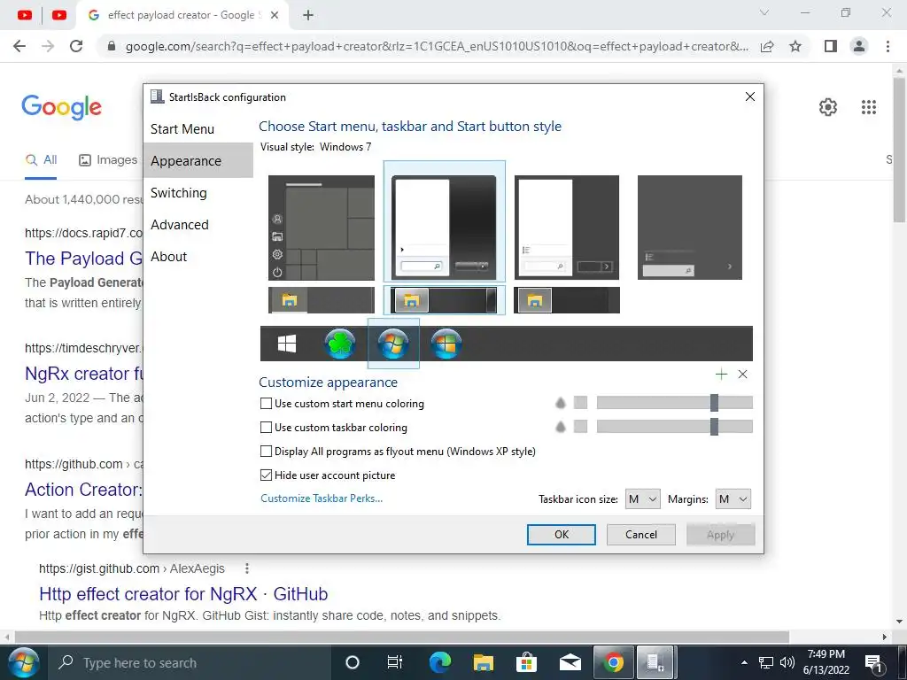907x680 pixels.
Task: Click the Windows Start orb on taskbar
Action: tap(23, 662)
